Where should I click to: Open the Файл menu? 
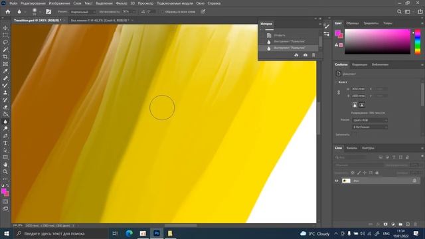[x=13, y=3]
